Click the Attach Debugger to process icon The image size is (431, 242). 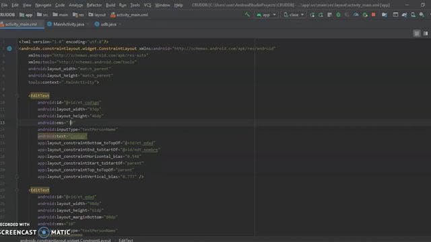pyautogui.click(x=365, y=15)
